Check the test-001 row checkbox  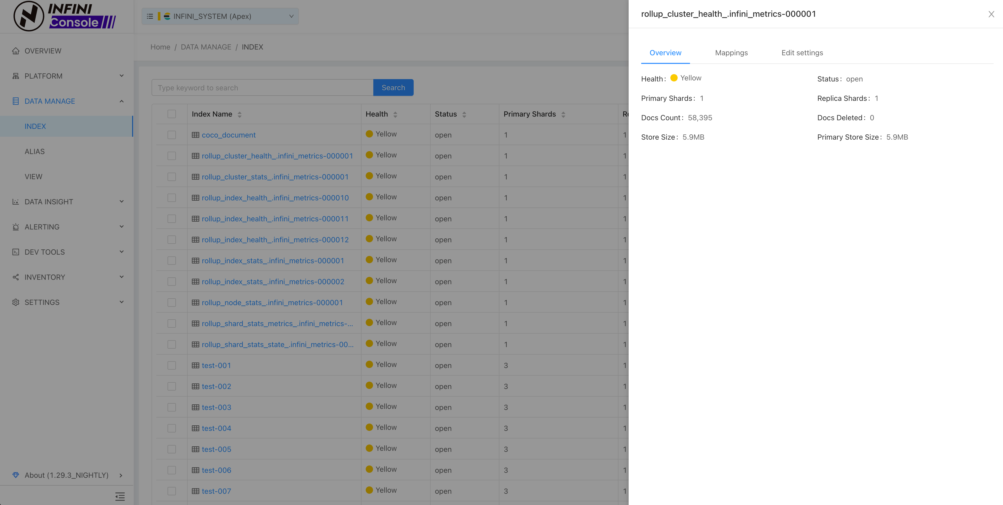point(172,365)
